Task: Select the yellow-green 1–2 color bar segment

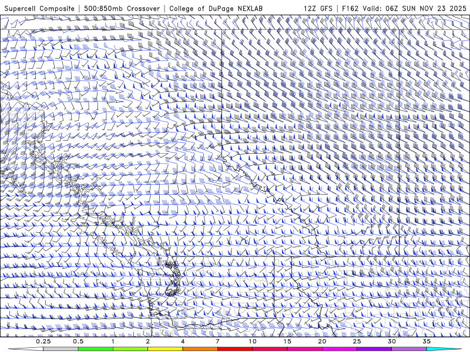Action: point(130,349)
